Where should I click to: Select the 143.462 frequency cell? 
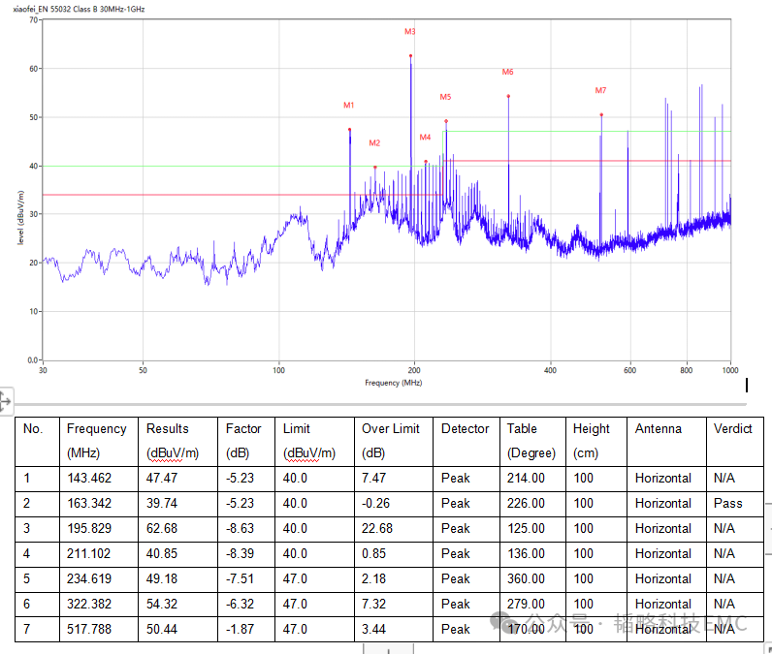pyautogui.click(x=89, y=478)
